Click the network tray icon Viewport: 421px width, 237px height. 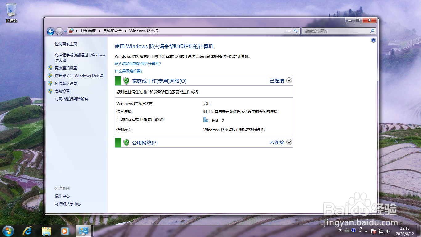click(x=381, y=231)
